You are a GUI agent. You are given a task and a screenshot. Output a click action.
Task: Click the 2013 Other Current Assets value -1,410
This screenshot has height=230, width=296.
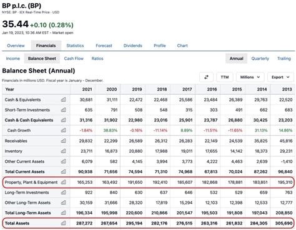point(286,161)
